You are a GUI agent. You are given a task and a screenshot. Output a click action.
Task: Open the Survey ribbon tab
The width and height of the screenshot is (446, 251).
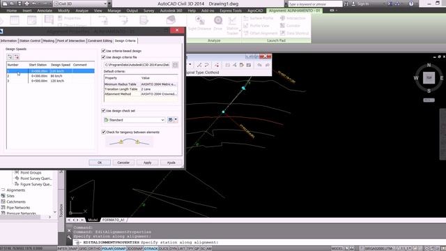pos(148,10)
